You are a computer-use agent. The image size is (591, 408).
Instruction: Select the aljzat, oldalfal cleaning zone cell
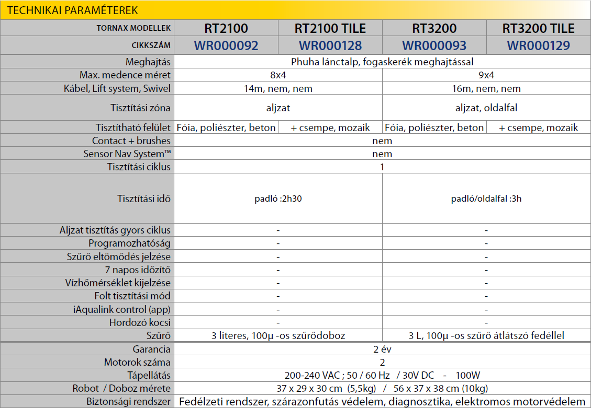(x=486, y=108)
